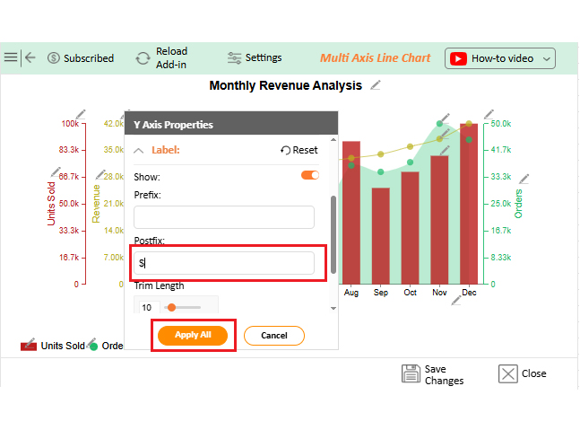Toggle the Show label switch

coord(309,175)
